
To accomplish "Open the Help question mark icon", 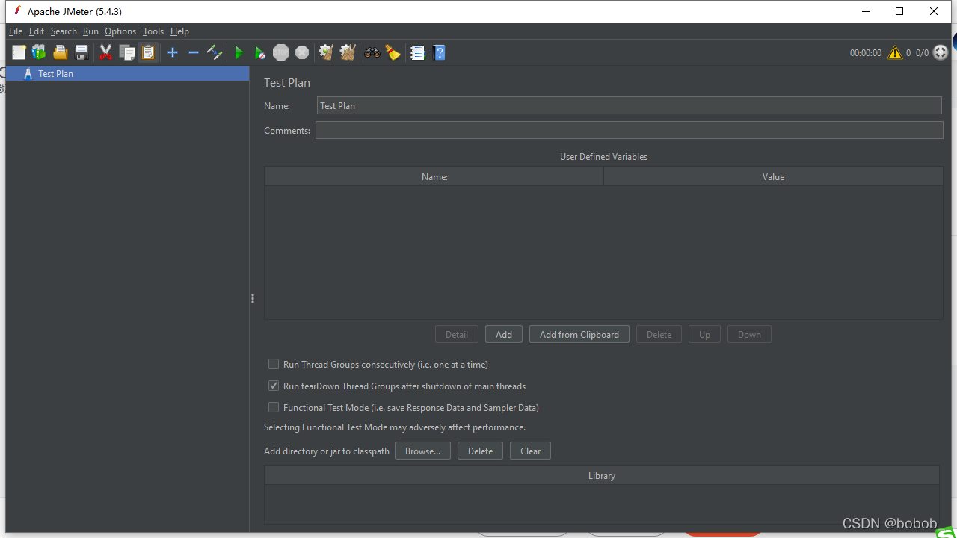I will (x=440, y=52).
